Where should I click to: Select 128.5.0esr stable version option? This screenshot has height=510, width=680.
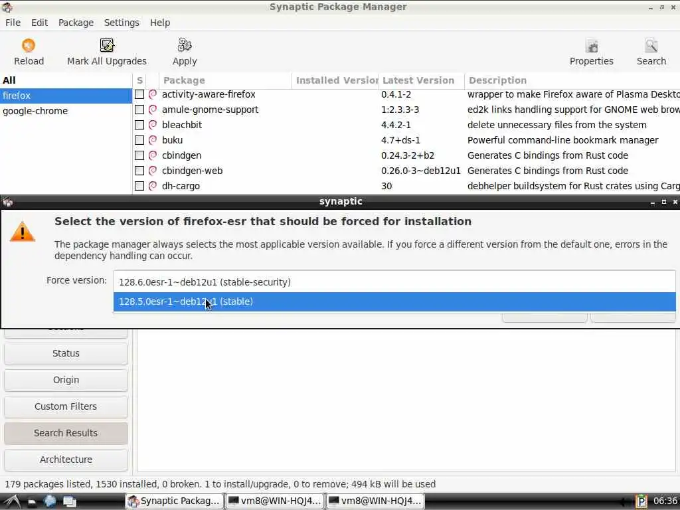pyautogui.click(x=394, y=301)
